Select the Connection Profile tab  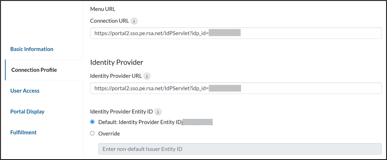pyautogui.click(x=34, y=70)
